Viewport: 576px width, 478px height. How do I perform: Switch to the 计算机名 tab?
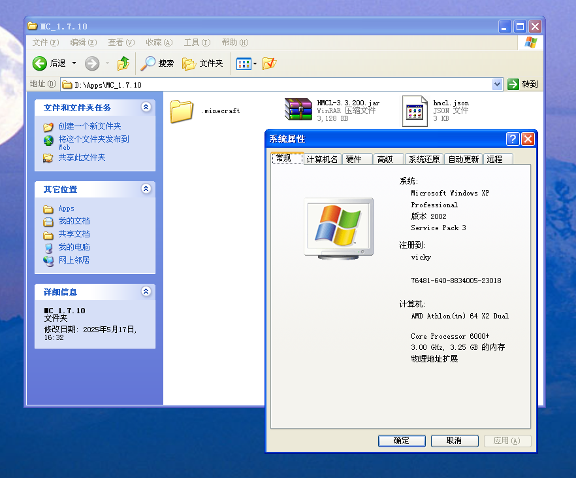(x=322, y=159)
